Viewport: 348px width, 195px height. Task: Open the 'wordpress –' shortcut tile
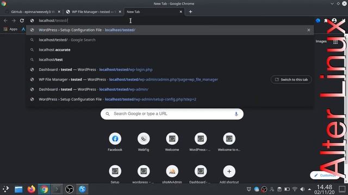pyautogui.click(x=144, y=174)
